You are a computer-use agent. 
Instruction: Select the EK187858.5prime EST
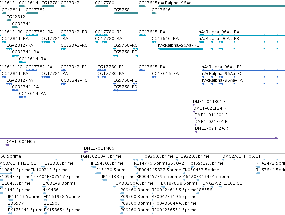(179, 183)
